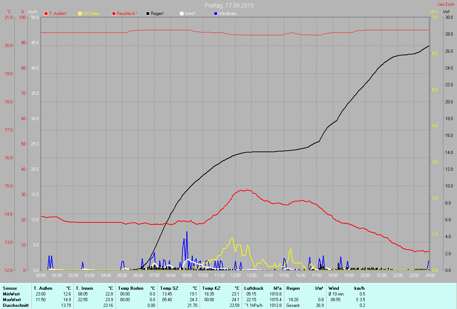457x309 pixels.
Task: Click the Regen column header in table
Action: point(293,288)
